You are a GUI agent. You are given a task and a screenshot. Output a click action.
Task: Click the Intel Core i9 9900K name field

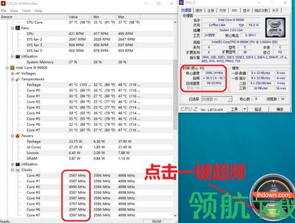coord(231,20)
